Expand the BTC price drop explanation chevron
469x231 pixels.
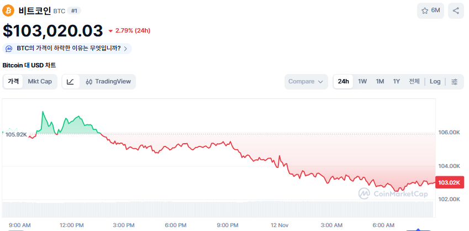126,49
